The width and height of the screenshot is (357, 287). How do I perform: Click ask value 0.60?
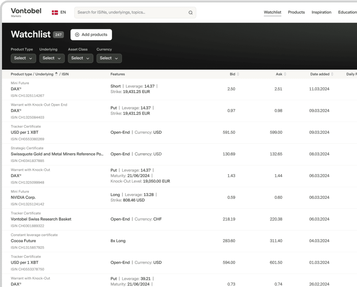[278, 198]
